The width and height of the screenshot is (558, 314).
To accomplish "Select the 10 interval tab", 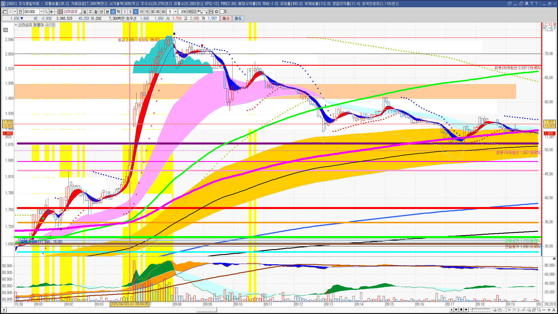I will point(141,12).
